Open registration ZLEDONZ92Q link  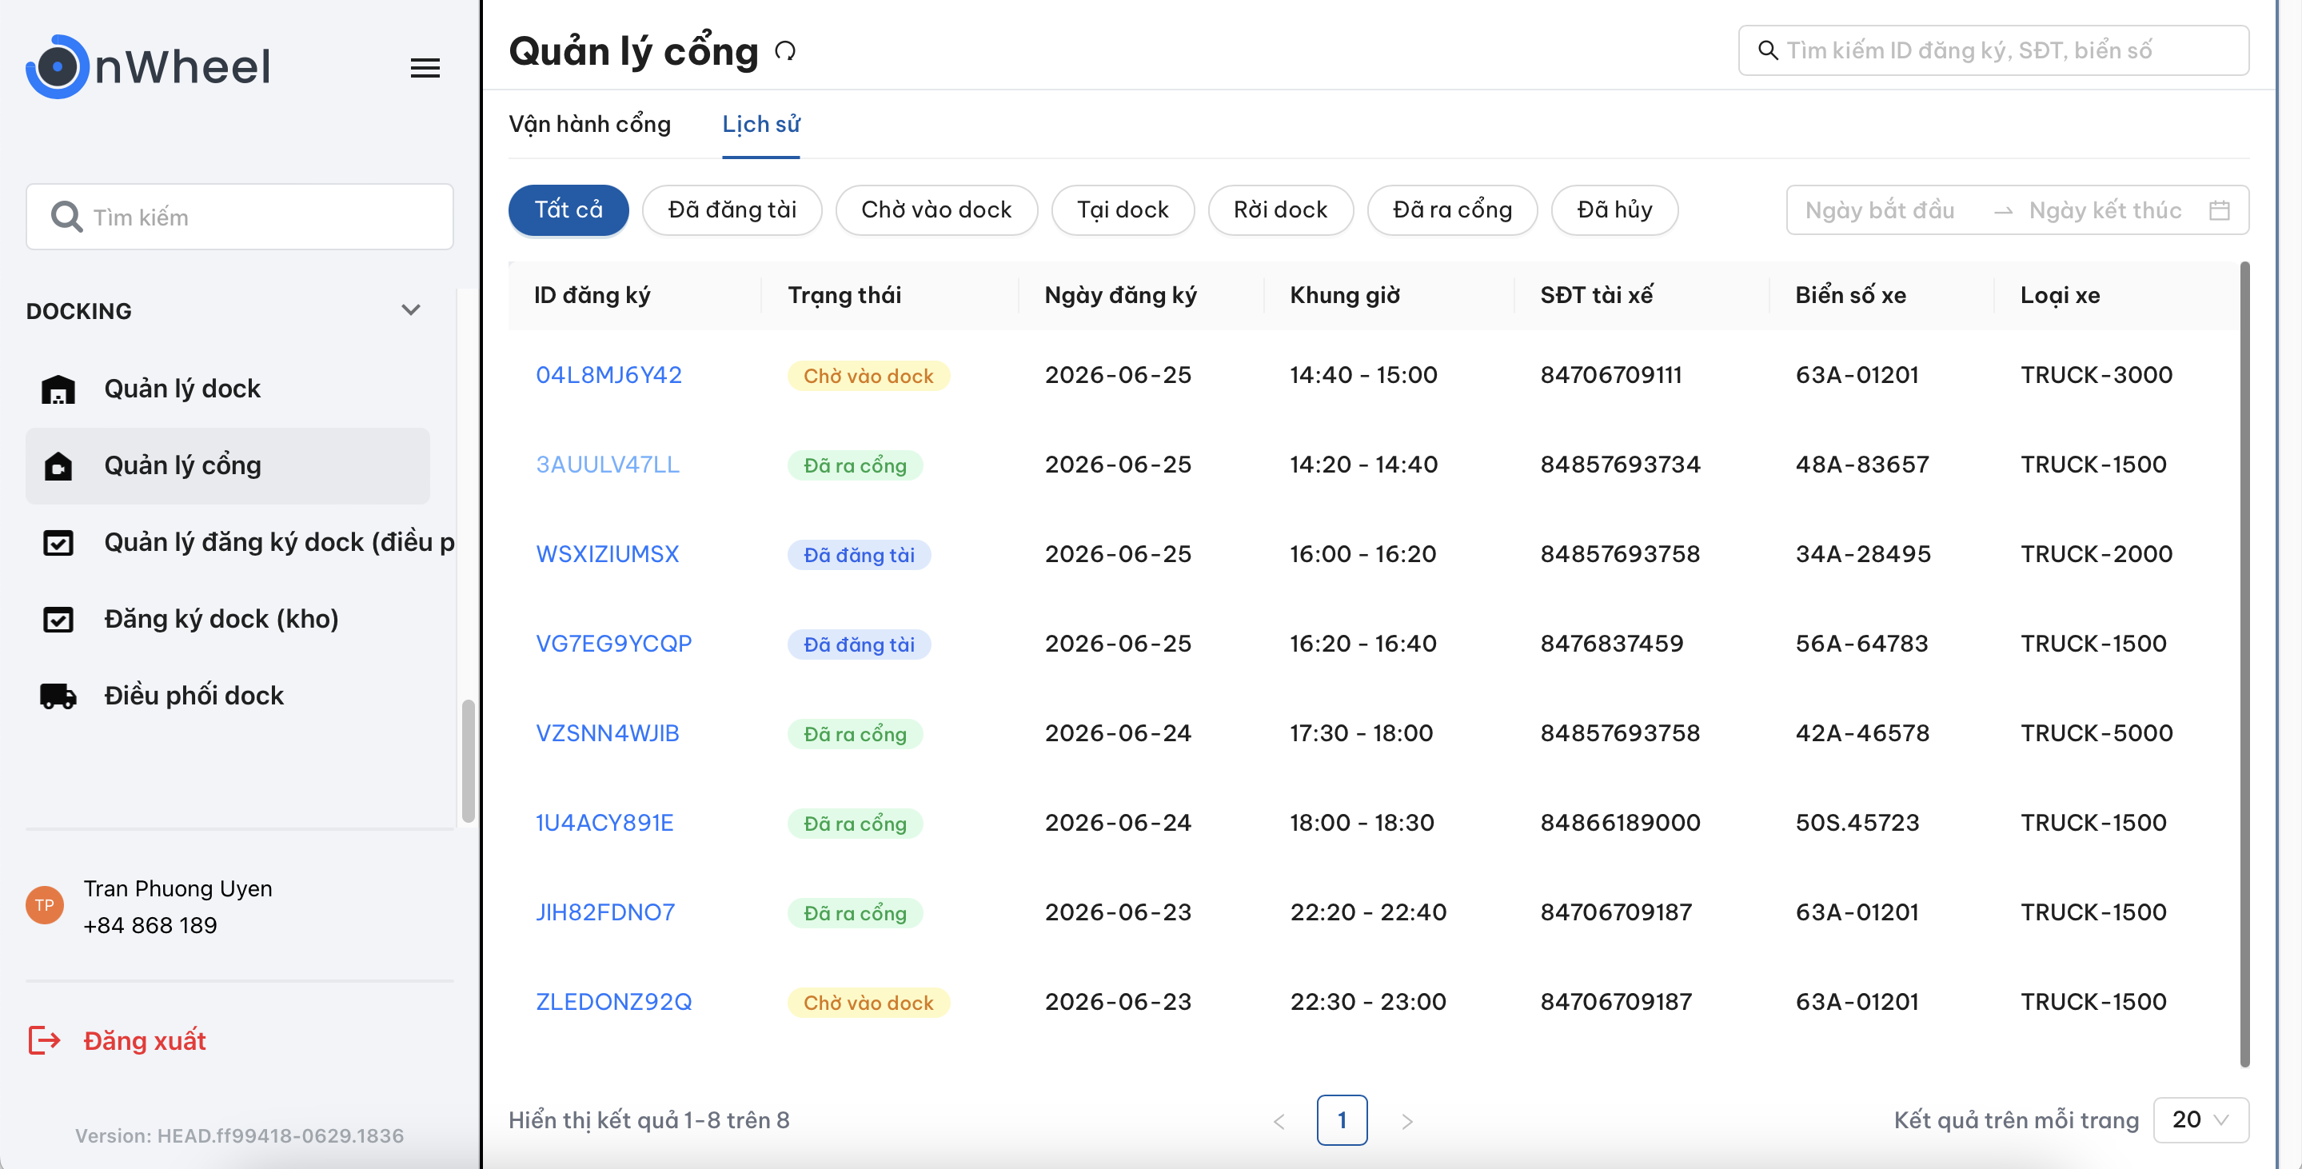614,1002
